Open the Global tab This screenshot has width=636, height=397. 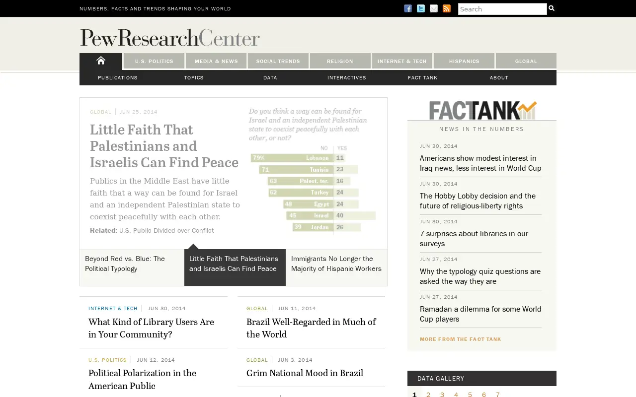pos(526,61)
